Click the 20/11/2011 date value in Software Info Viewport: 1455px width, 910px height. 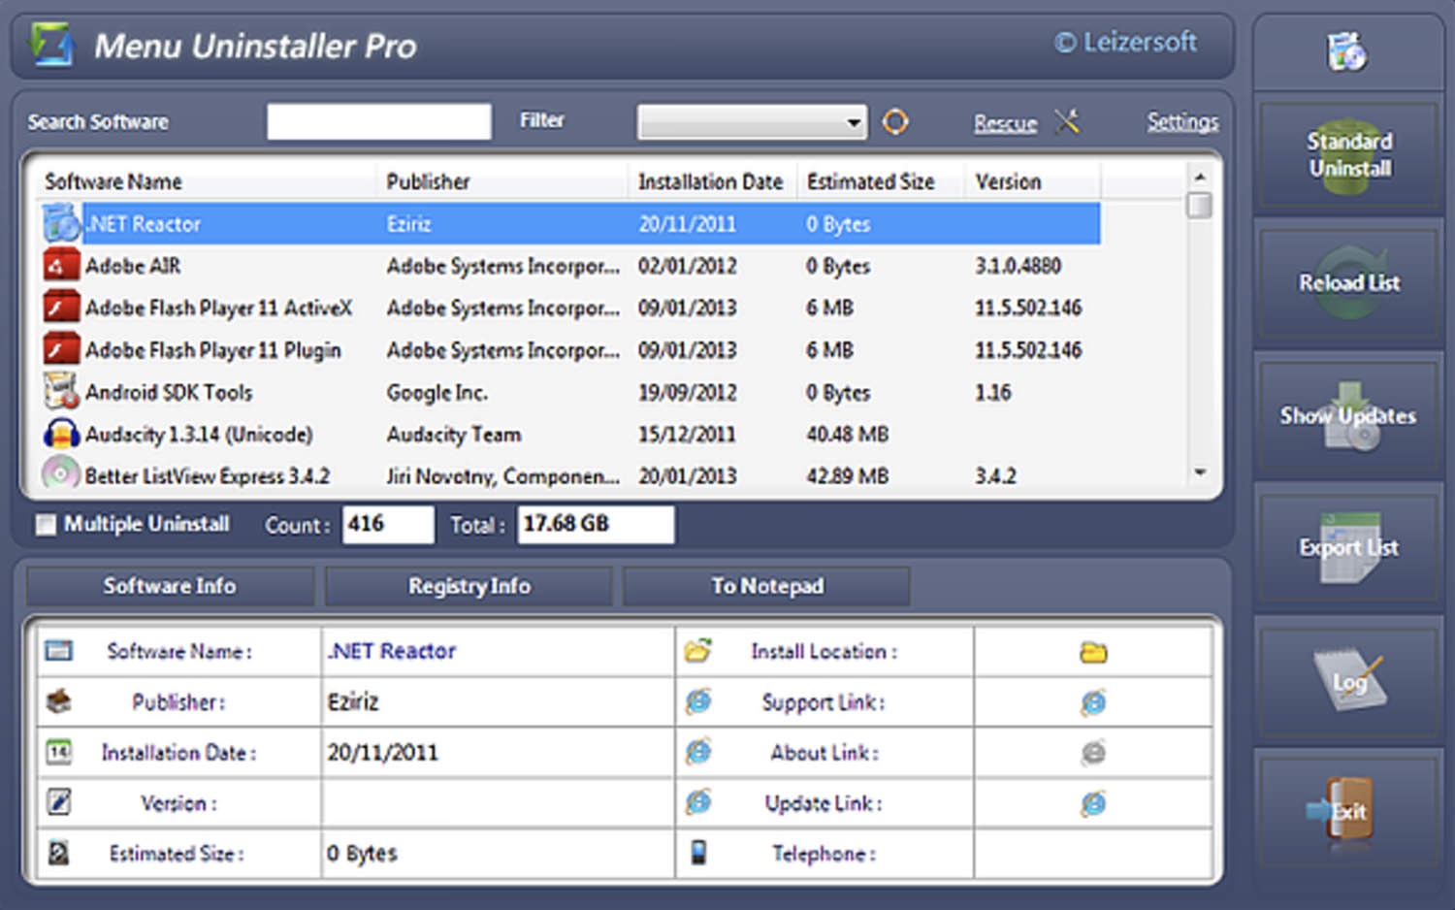tap(382, 753)
